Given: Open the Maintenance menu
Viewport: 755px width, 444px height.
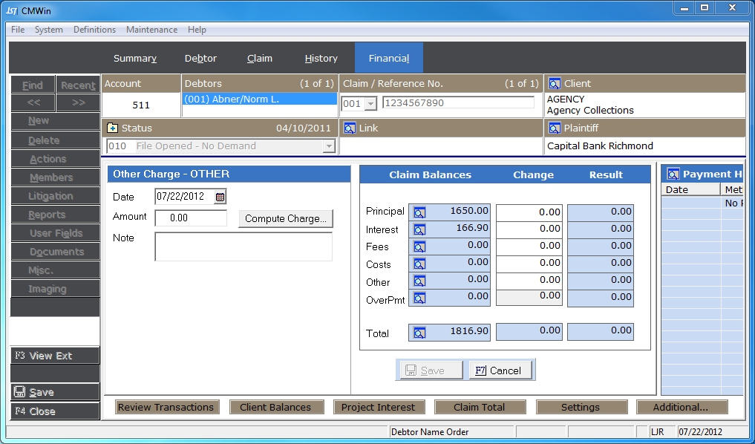Looking at the screenshot, I should click(x=151, y=30).
